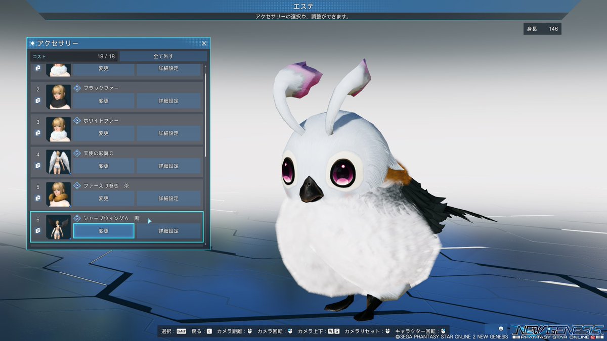Click the シャープウィングA 黒 item name

point(111,218)
